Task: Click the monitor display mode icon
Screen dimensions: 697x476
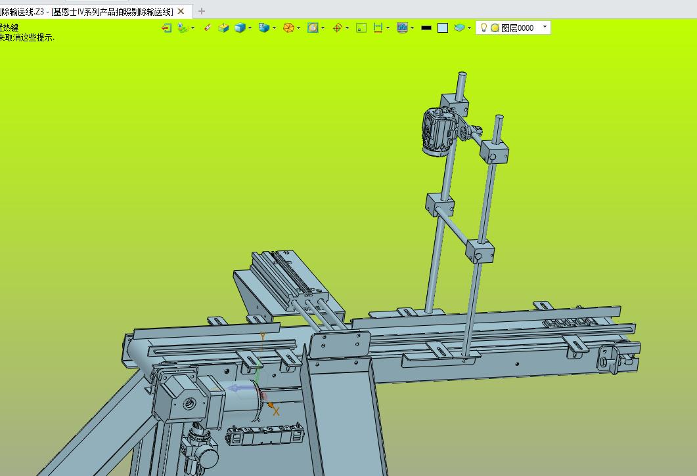Action: pos(402,28)
